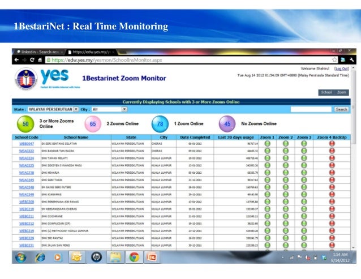Click the purple 45 no-zooms bubble
This screenshot has width=361, height=279.
pos(227,124)
